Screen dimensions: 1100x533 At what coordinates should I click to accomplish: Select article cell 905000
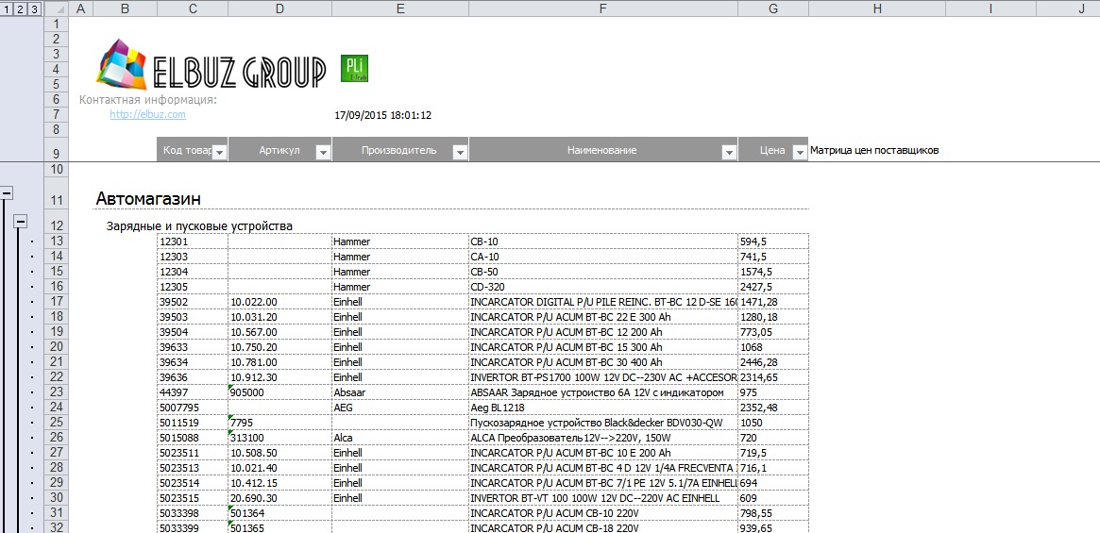coord(279,392)
